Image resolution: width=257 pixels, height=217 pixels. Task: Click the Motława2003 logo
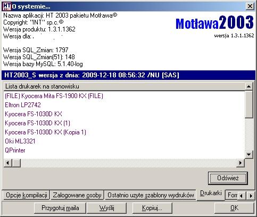(214, 22)
